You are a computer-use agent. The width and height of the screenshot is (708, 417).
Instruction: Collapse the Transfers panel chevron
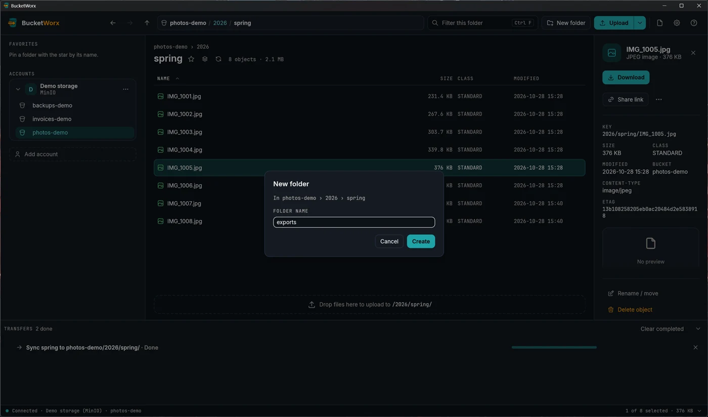click(x=698, y=329)
